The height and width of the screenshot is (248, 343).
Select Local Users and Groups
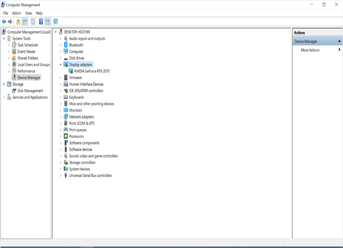coord(33,65)
